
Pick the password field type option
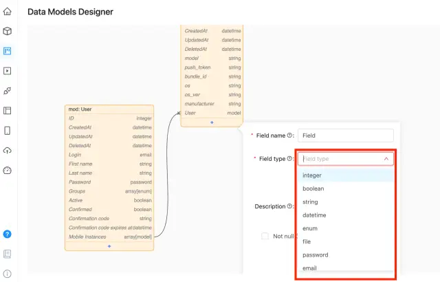click(315, 254)
